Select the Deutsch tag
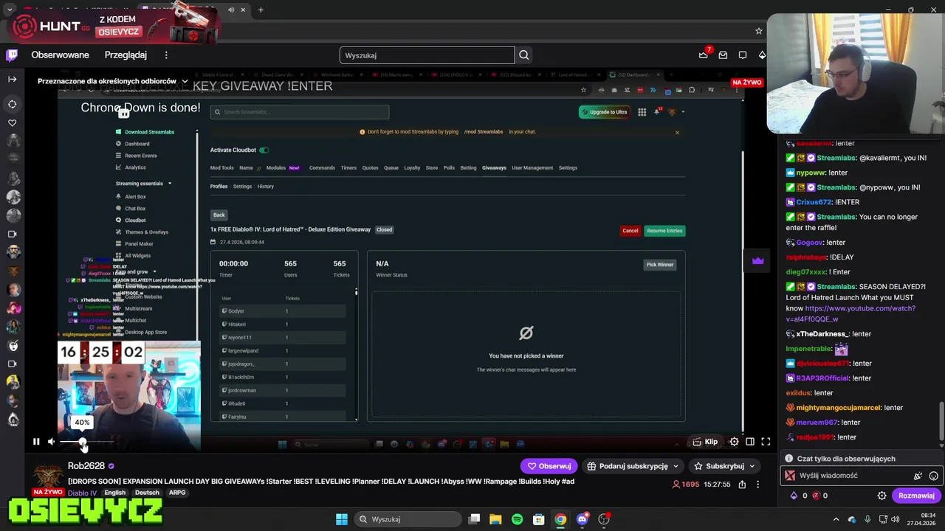The height and width of the screenshot is (531, 945). (147, 493)
